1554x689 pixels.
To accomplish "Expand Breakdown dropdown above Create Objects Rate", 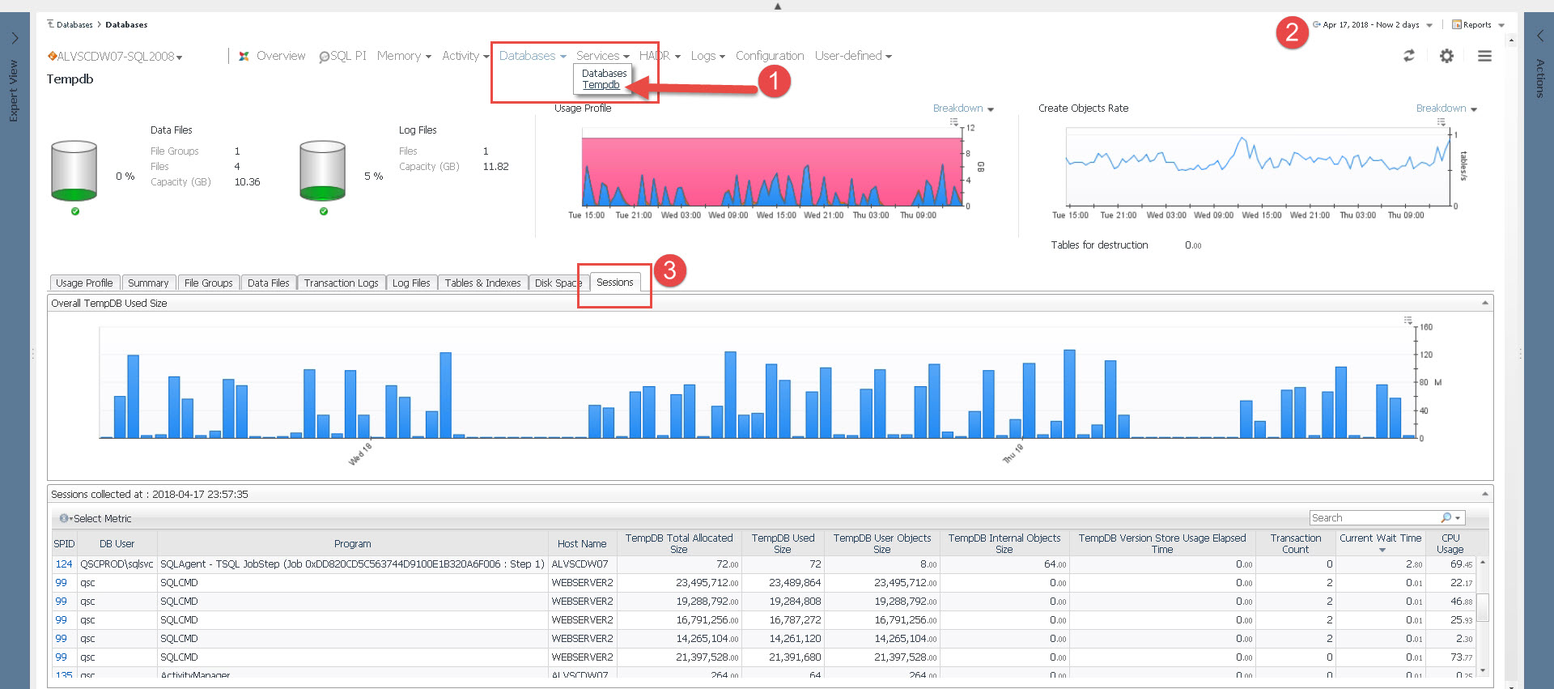I will pyautogui.click(x=1446, y=108).
